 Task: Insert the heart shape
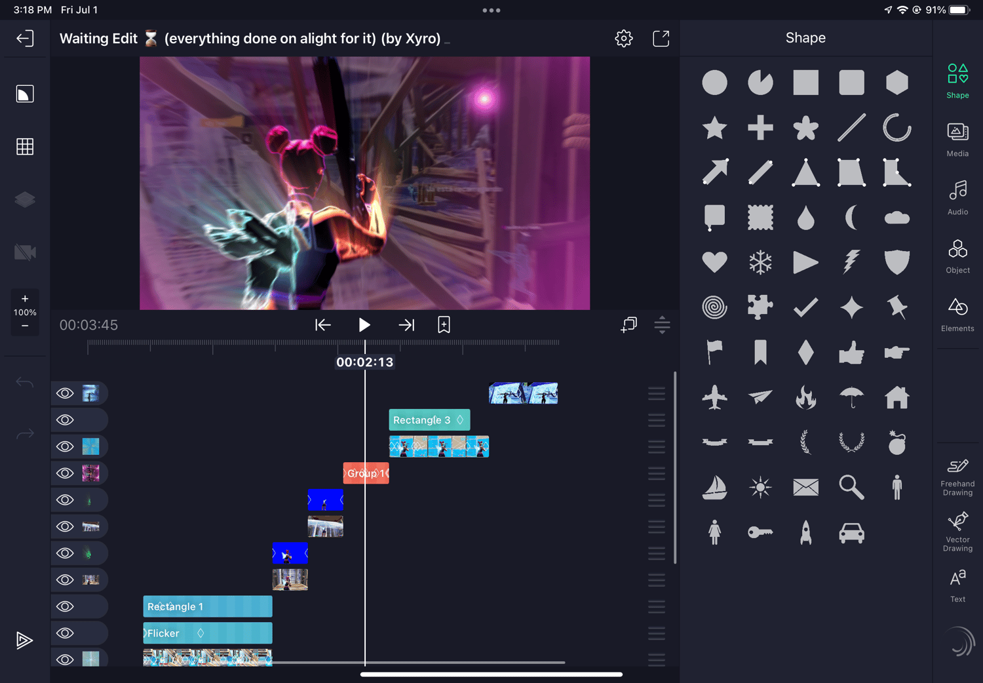coord(714,262)
